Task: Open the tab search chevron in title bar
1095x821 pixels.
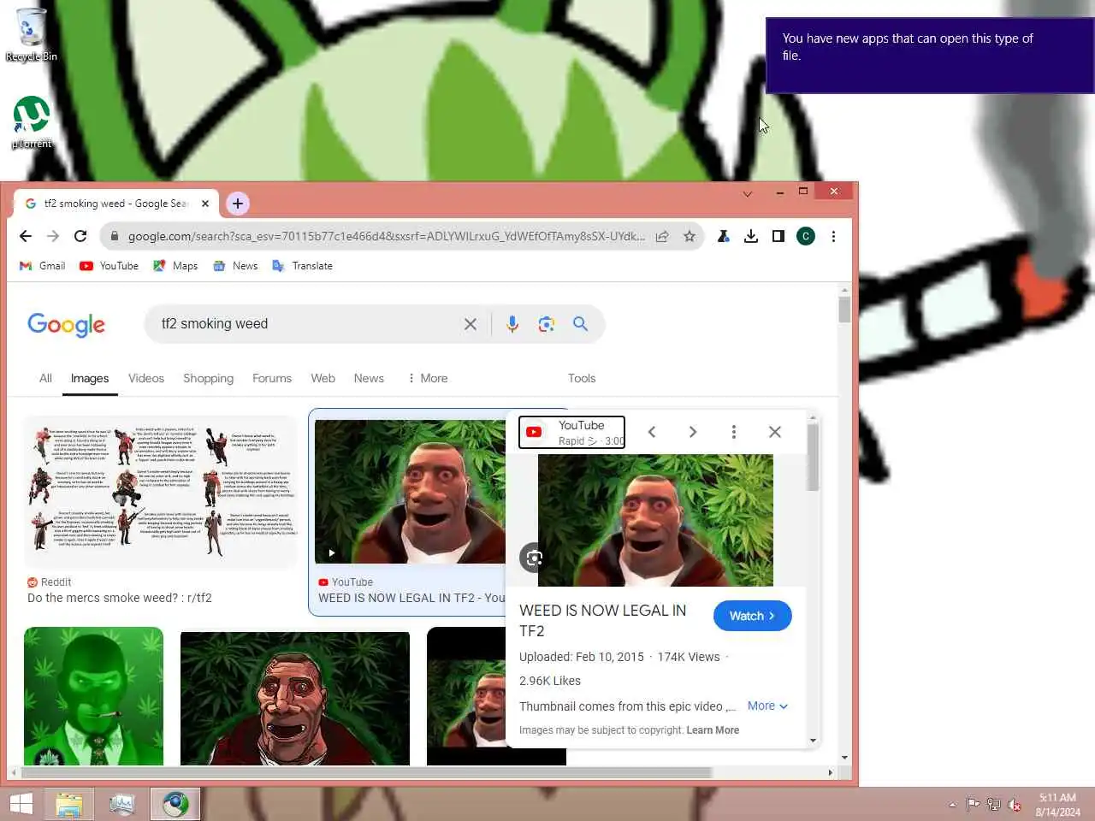Action: click(748, 194)
